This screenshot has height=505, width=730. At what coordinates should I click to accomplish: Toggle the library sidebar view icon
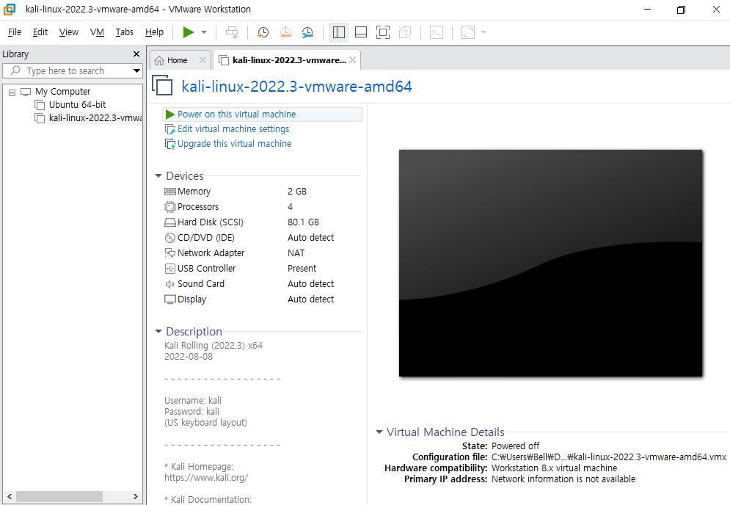tap(339, 32)
